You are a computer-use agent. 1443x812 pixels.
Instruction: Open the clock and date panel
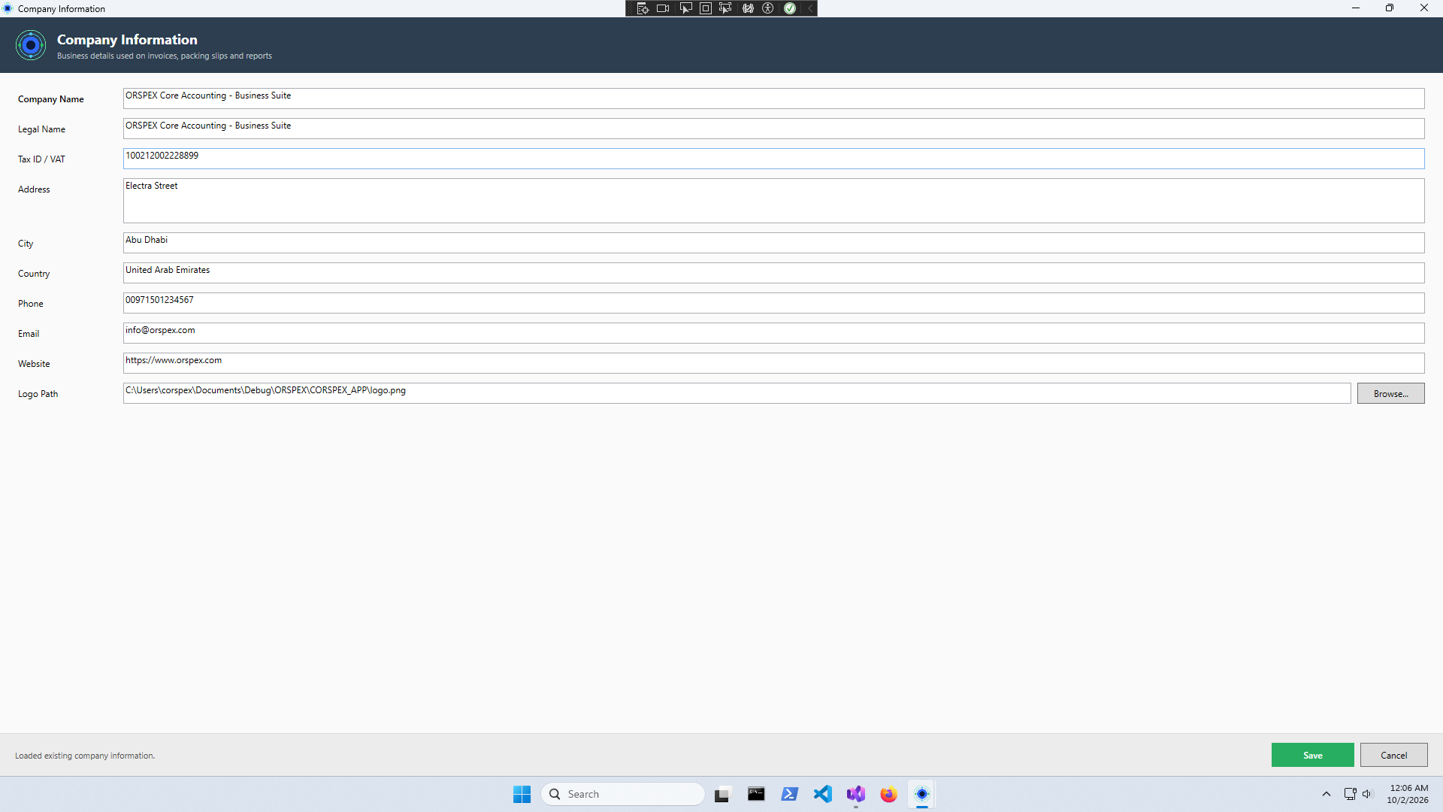coord(1408,794)
